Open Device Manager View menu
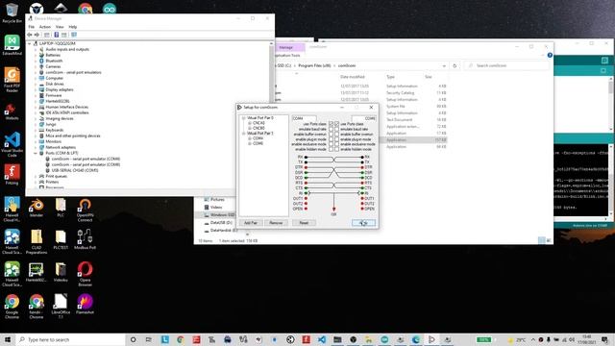 pyautogui.click(x=60, y=27)
